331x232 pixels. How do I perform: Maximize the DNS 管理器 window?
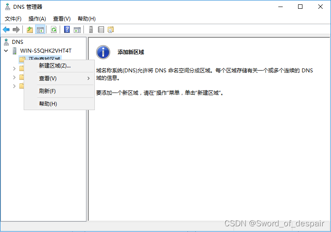300,7
